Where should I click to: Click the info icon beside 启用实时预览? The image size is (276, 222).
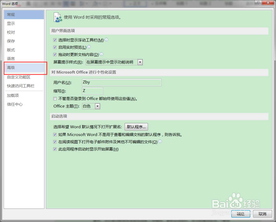tap(89, 47)
